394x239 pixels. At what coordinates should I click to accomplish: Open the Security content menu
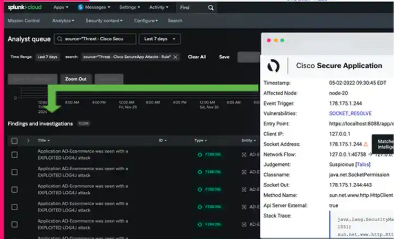(x=104, y=20)
